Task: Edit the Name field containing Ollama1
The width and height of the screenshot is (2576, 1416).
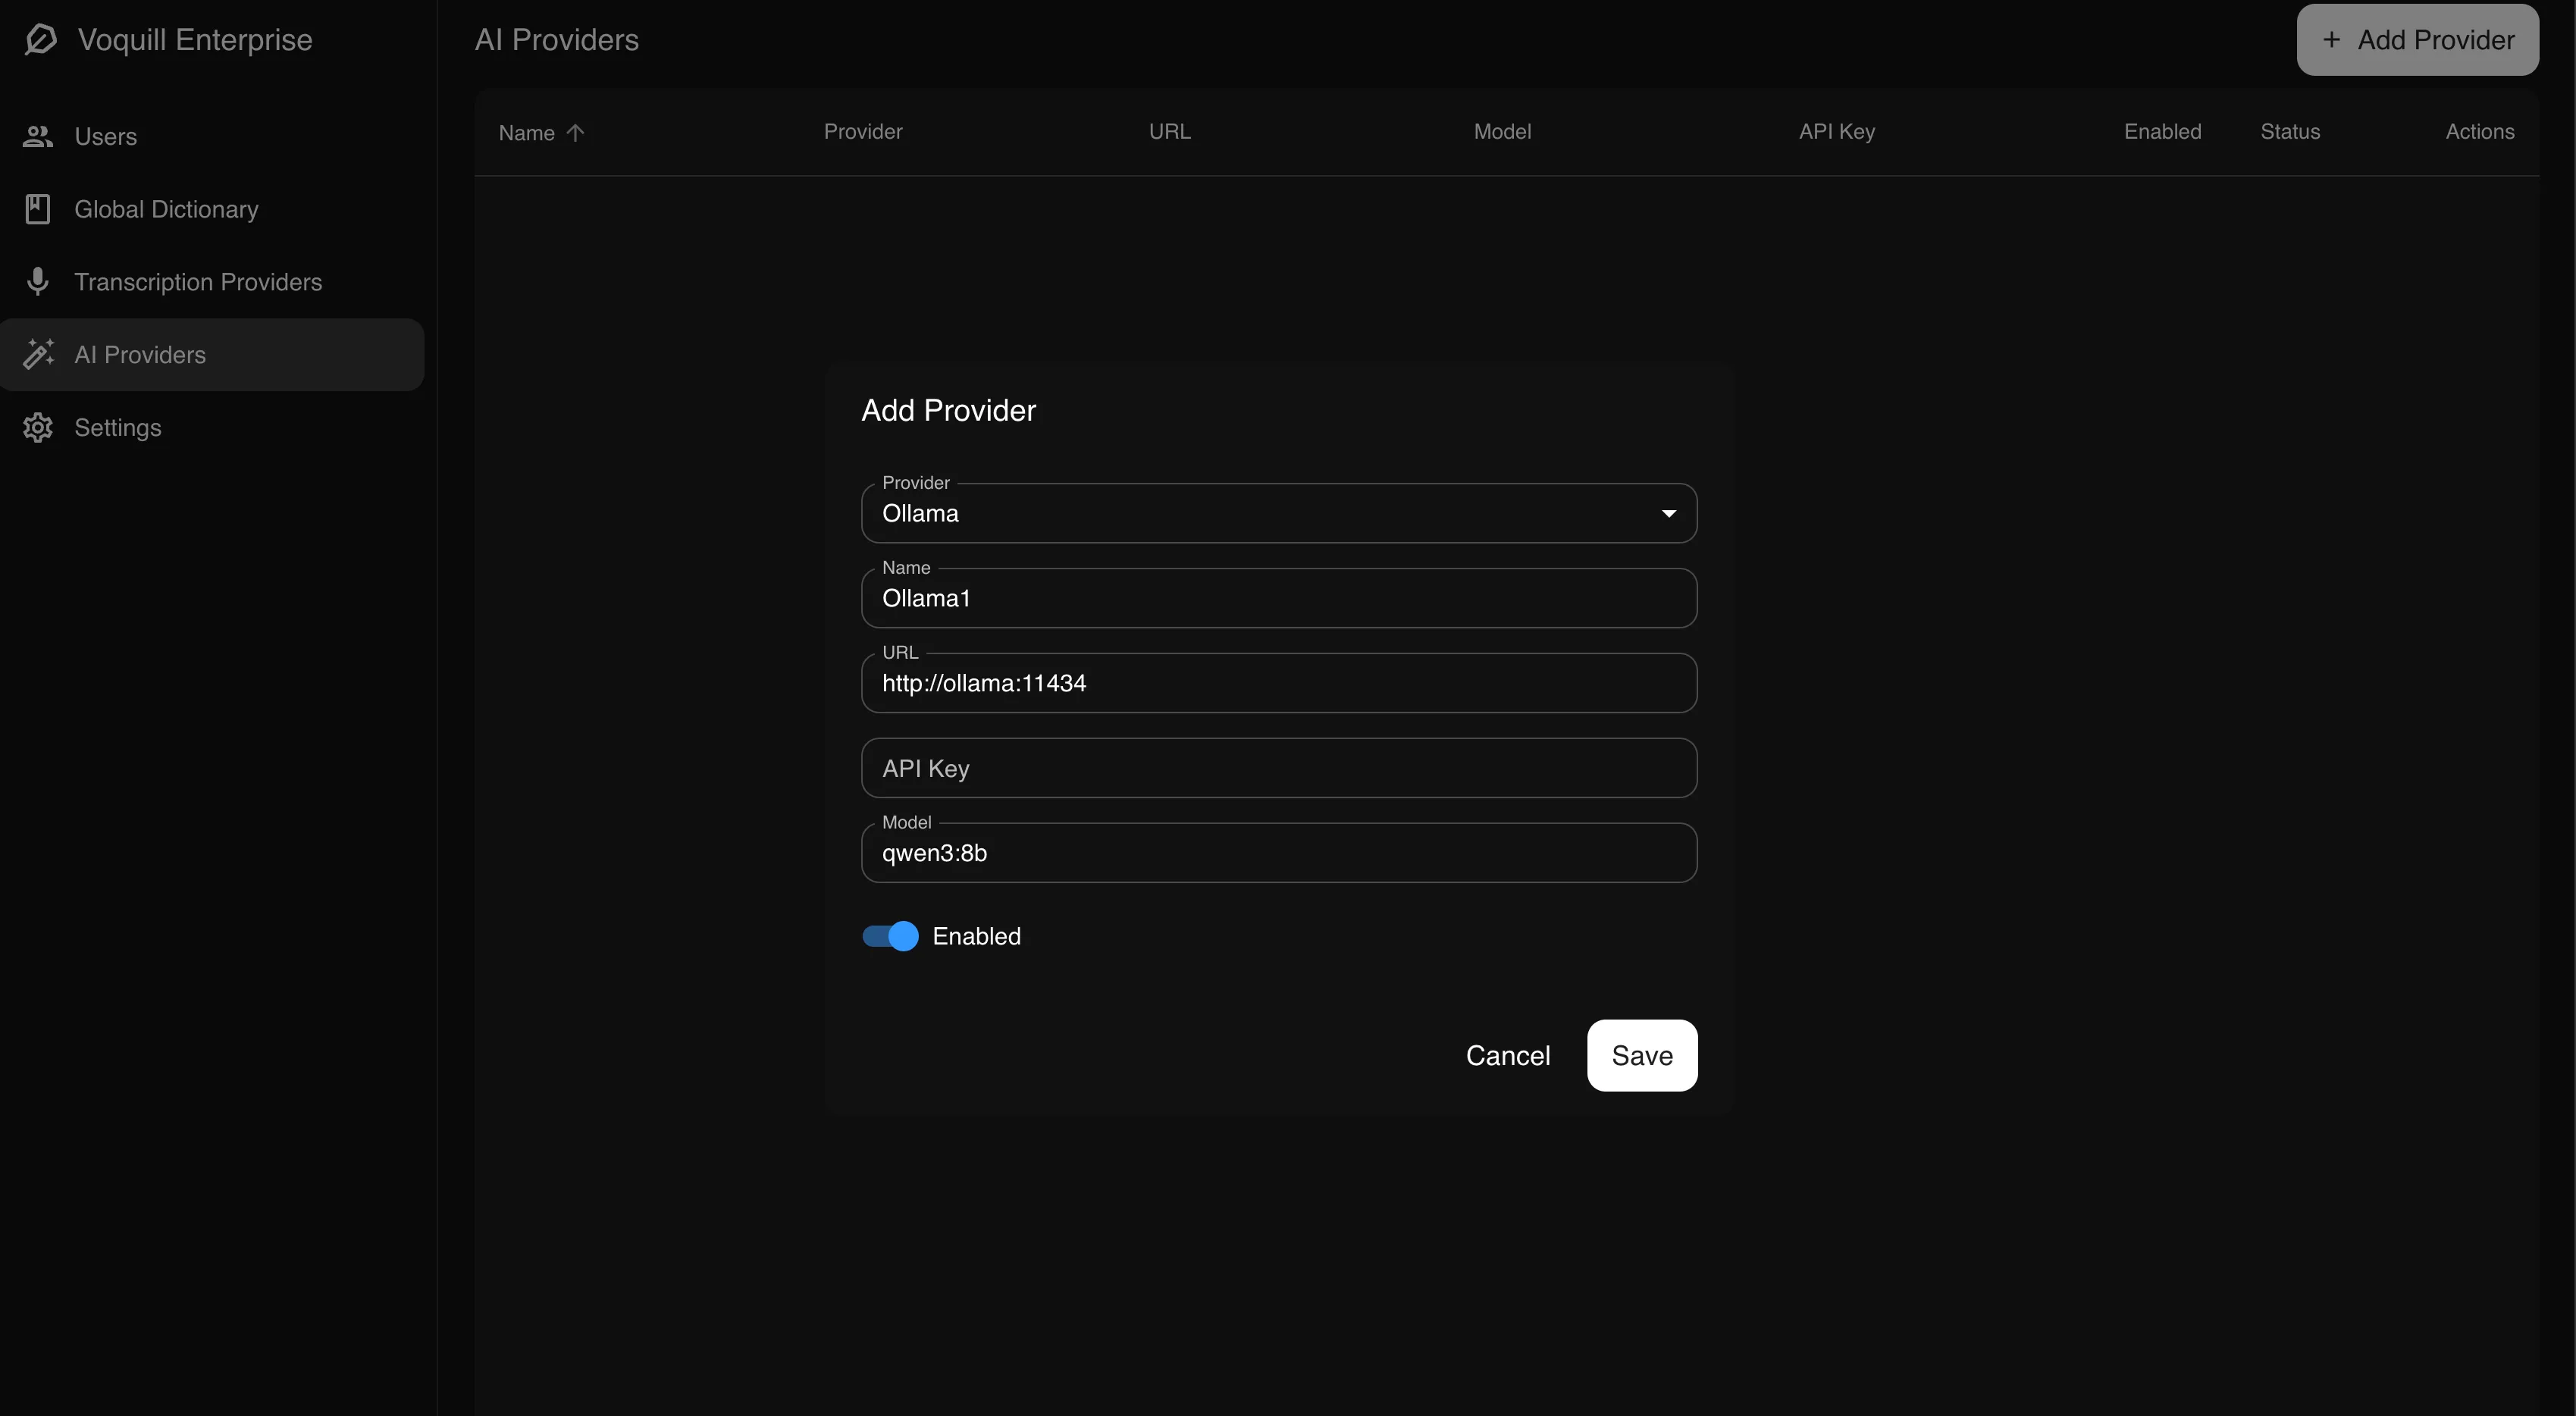Action: (1278, 598)
